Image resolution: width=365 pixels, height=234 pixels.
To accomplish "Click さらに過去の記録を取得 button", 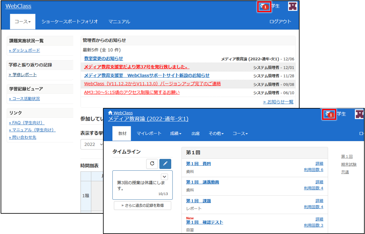I will [x=142, y=206].
